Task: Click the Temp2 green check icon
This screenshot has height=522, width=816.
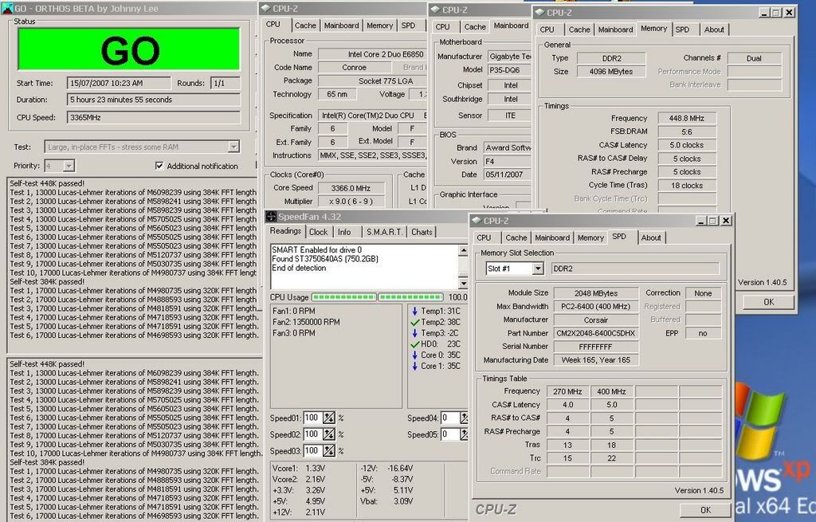Action: (414, 322)
